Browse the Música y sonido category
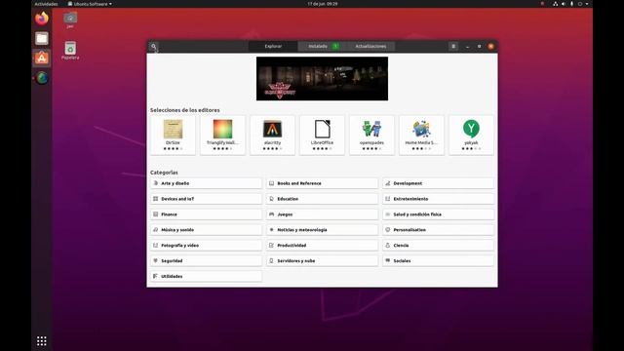624x351 pixels. click(206, 230)
